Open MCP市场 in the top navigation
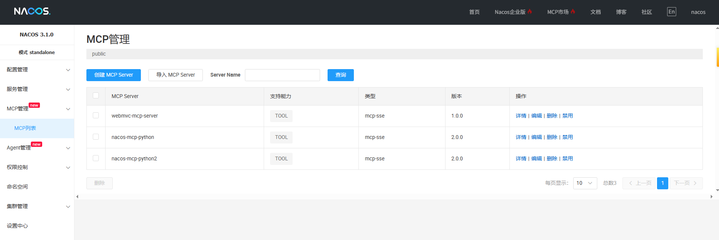 (x=558, y=12)
